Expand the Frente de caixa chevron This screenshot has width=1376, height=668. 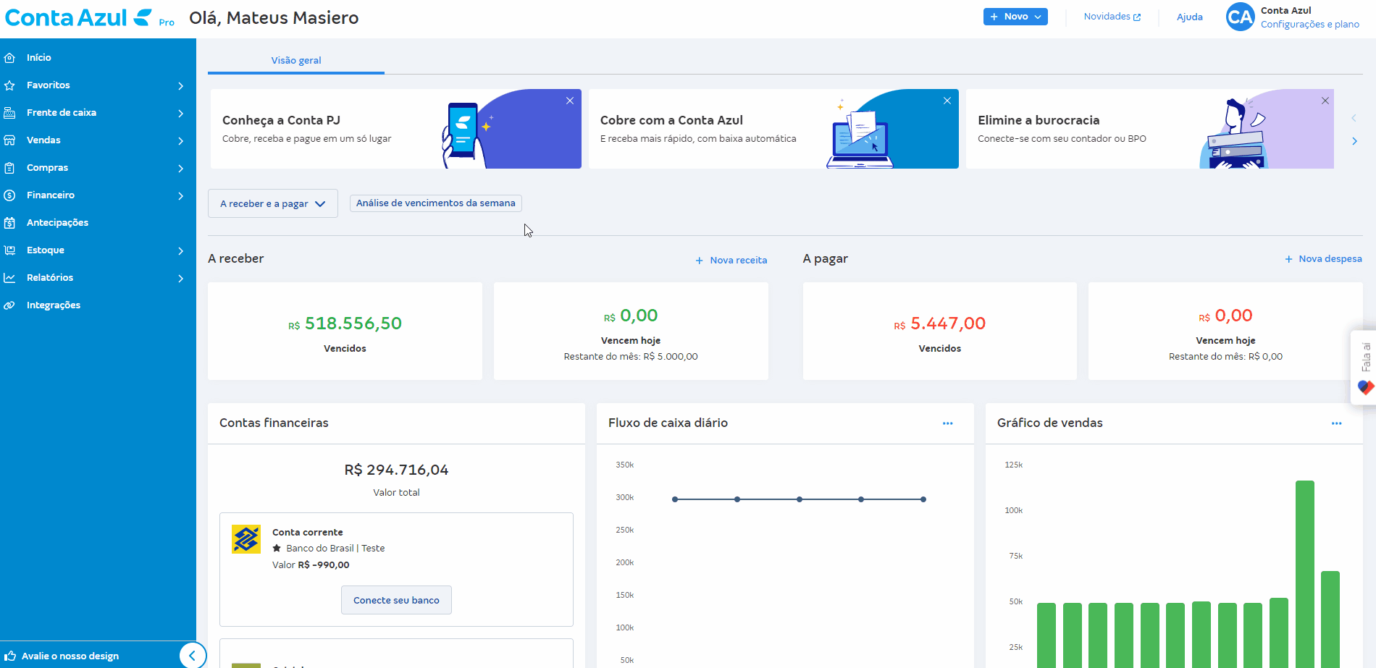(180, 114)
